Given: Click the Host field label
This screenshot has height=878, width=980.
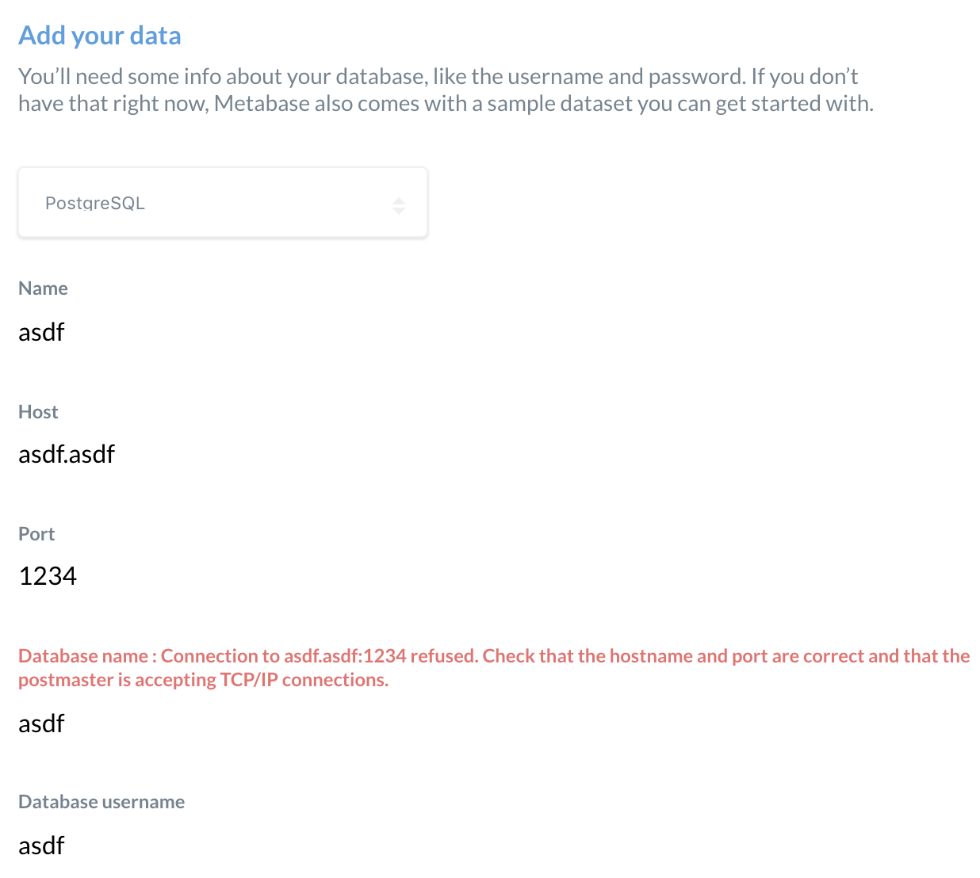Looking at the screenshot, I should (x=38, y=411).
